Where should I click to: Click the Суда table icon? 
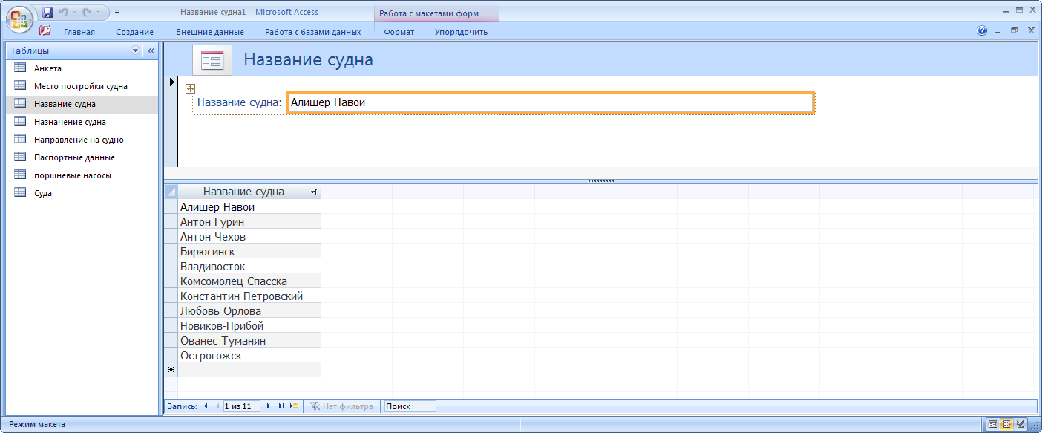point(20,192)
